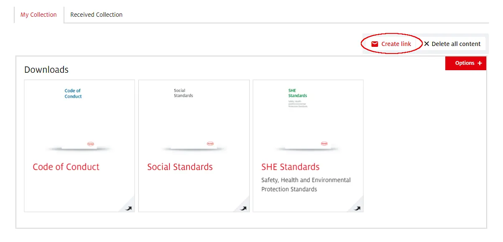Viewport: 503px width, 242px height.
Task: Click the X icon beside Delete all content
Action: (426, 43)
